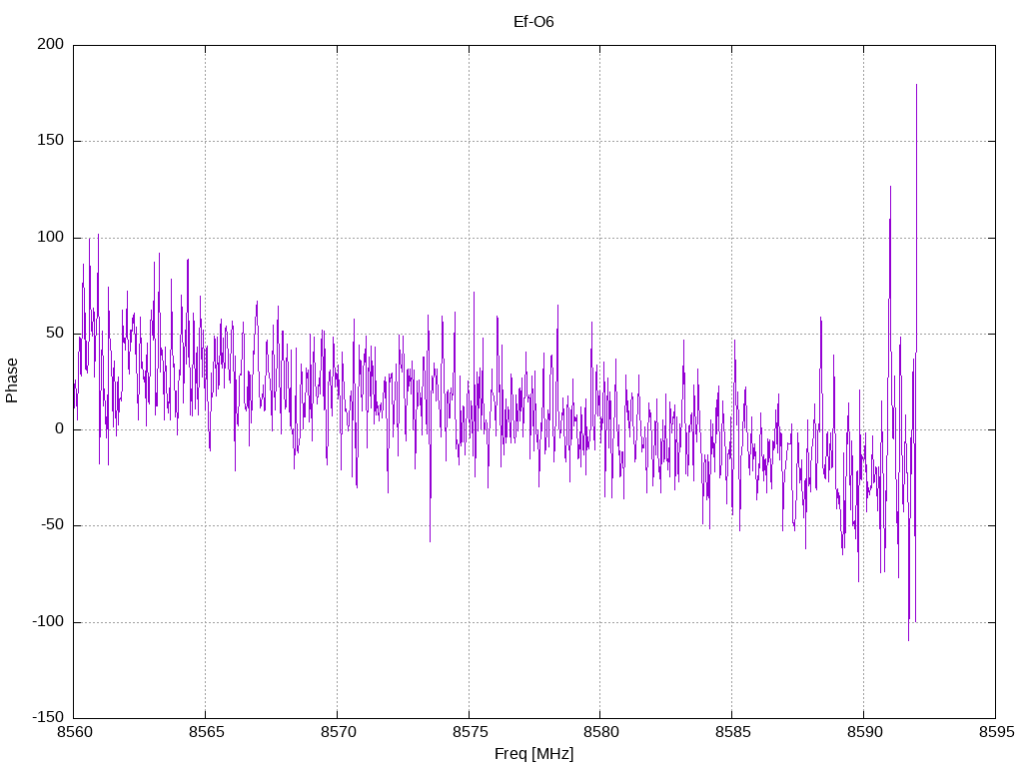
Task: Click the 200 y-axis tick label
Action: click(51, 44)
